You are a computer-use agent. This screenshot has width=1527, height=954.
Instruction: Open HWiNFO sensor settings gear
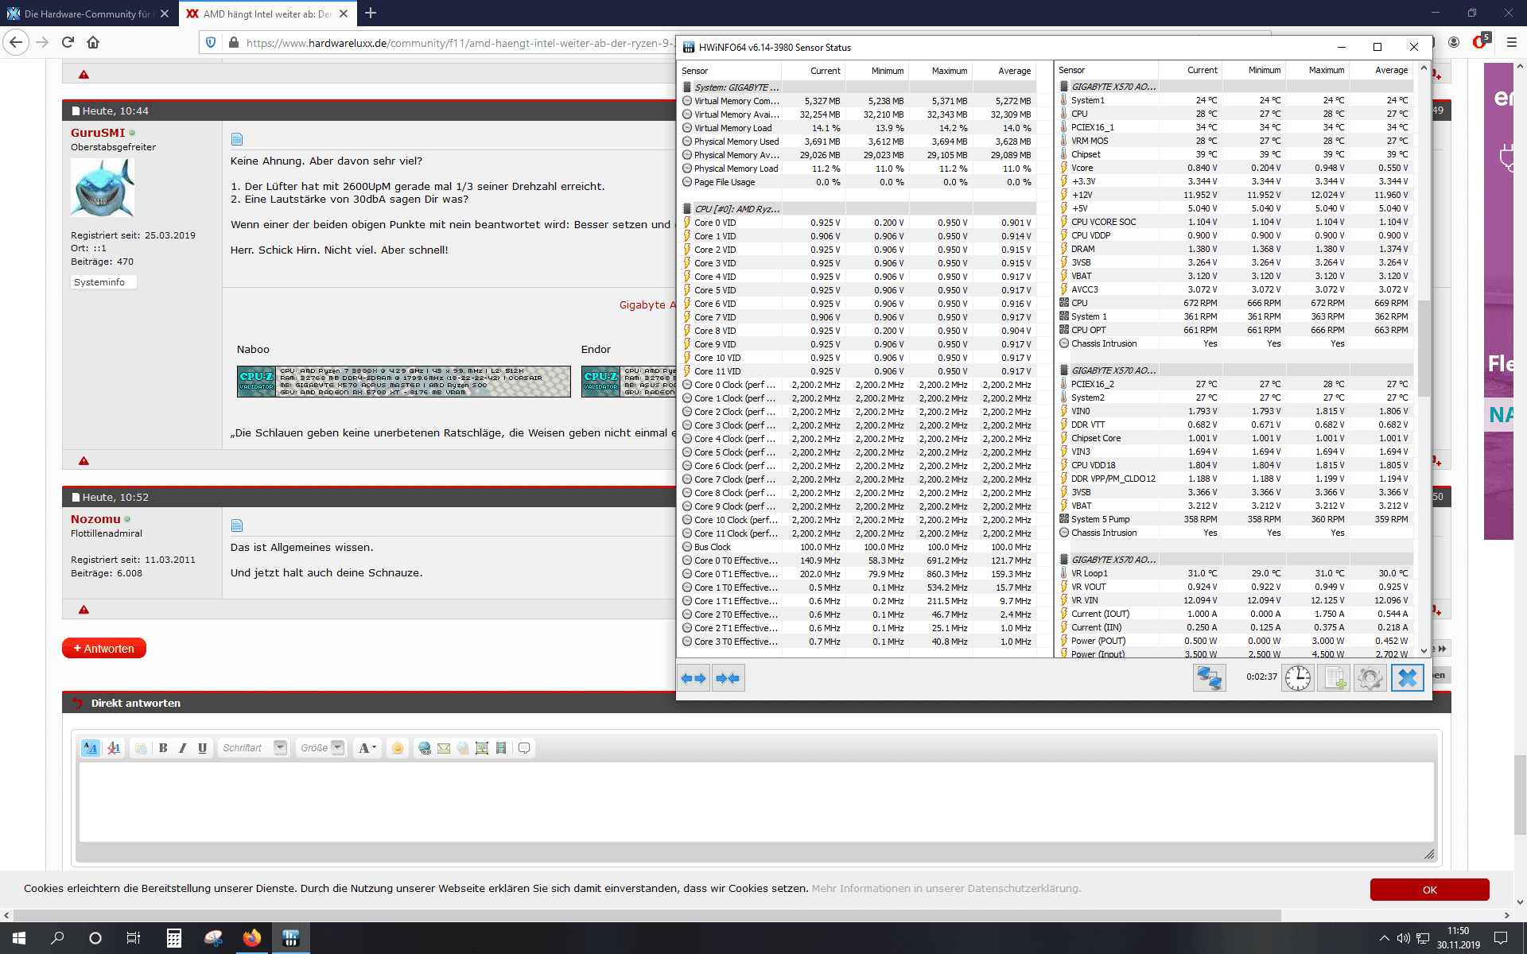pos(1370,678)
